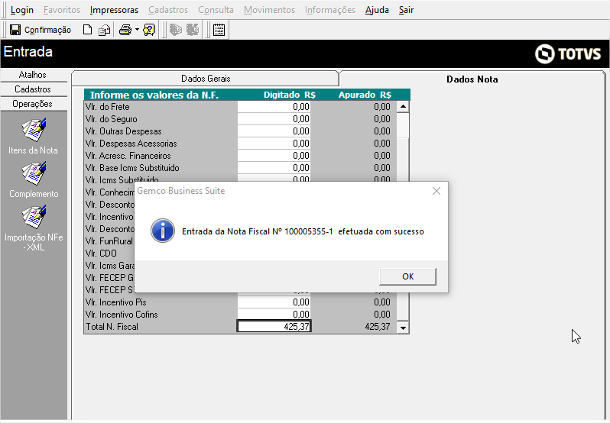Screen dimensions: 610x423
Task: Click the document copy toolbar icon
Action: [x=104, y=30]
